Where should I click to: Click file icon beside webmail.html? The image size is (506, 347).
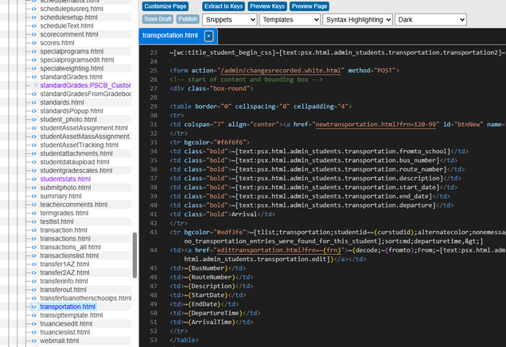tap(33, 341)
